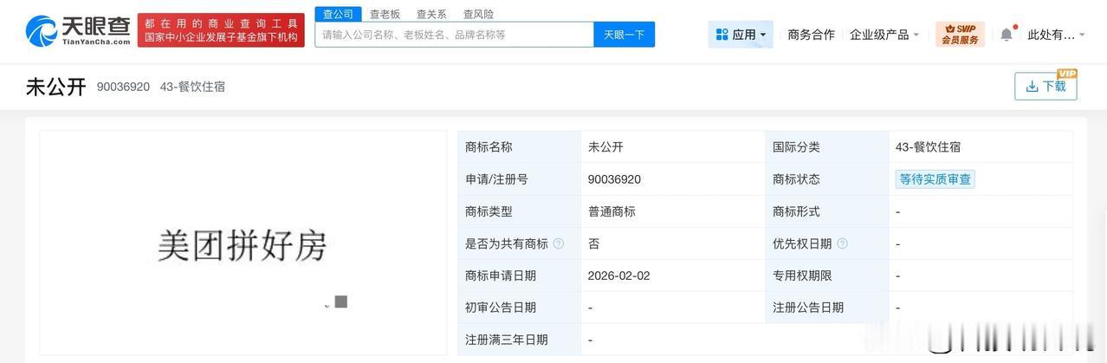Select the 国际分类 label cell
Viewport: 1107px width, 363px height.
pos(827,147)
